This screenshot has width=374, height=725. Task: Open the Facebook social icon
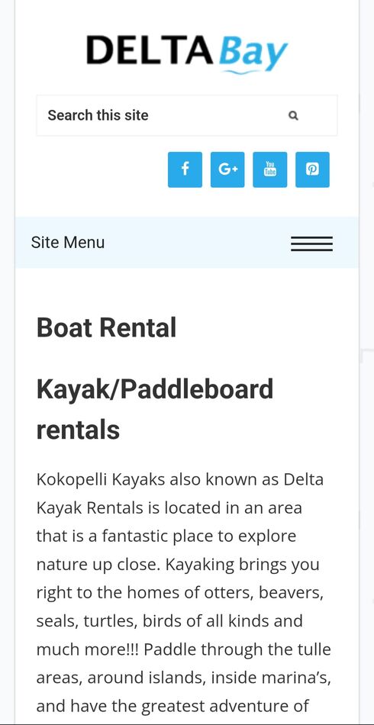tap(185, 169)
